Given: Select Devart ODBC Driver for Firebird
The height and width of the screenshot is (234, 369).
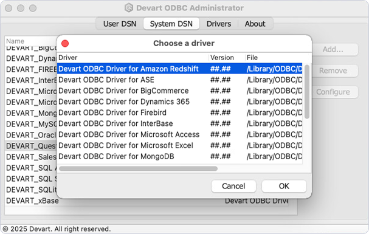Looking at the screenshot, I should 180,112.
